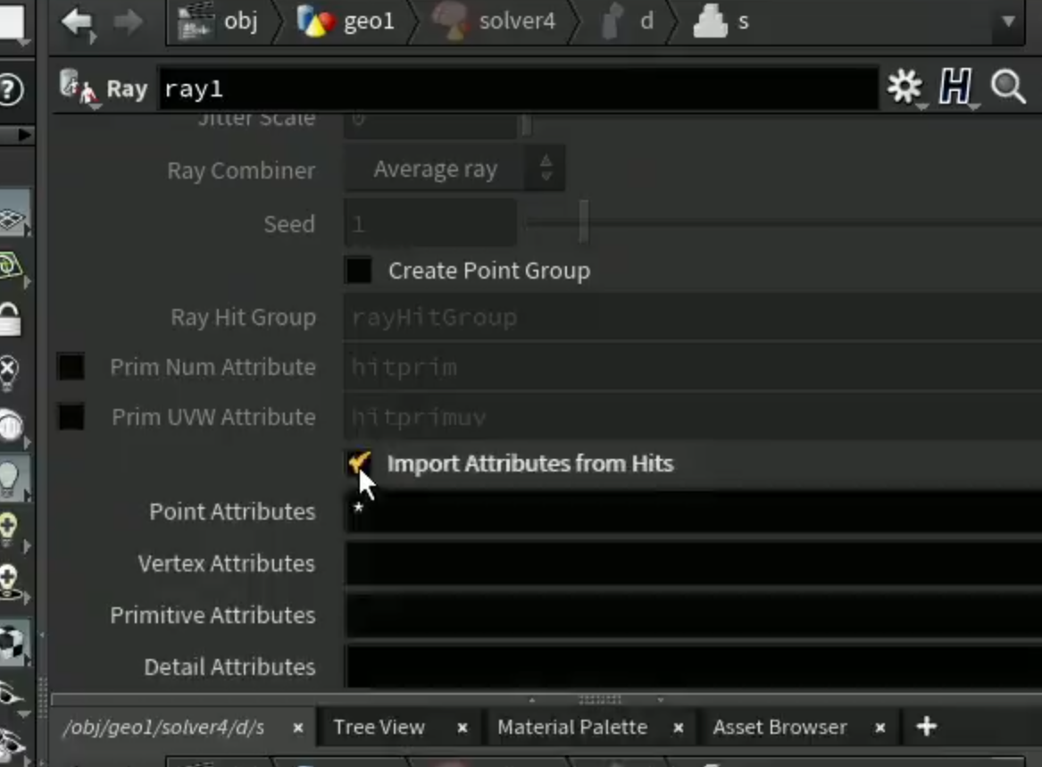Open the gear parameter settings menu
The height and width of the screenshot is (767, 1042).
[905, 88]
